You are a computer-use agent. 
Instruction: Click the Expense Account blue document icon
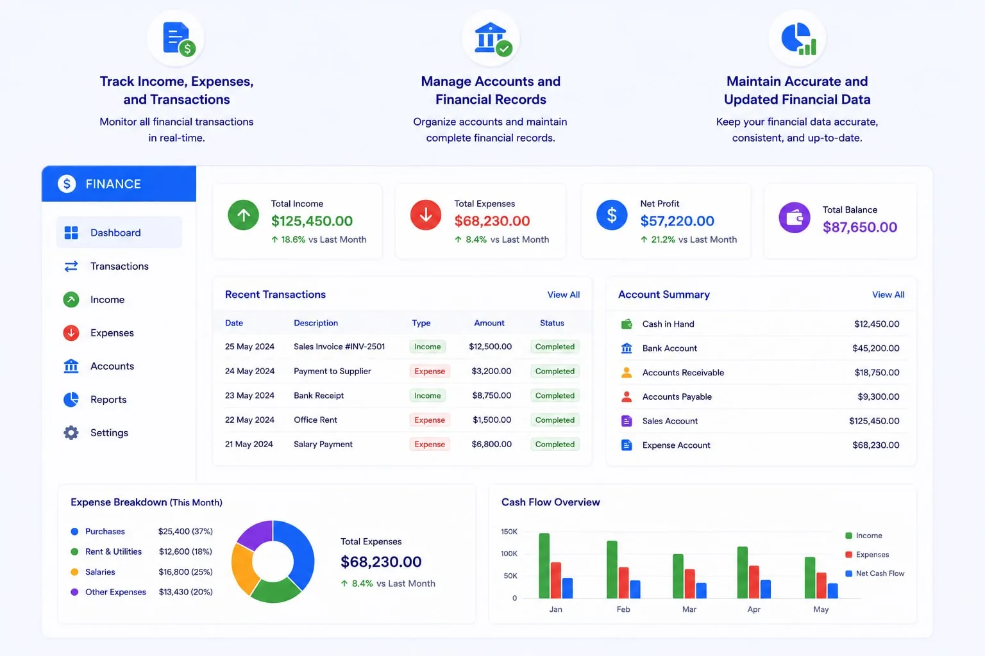pos(627,445)
